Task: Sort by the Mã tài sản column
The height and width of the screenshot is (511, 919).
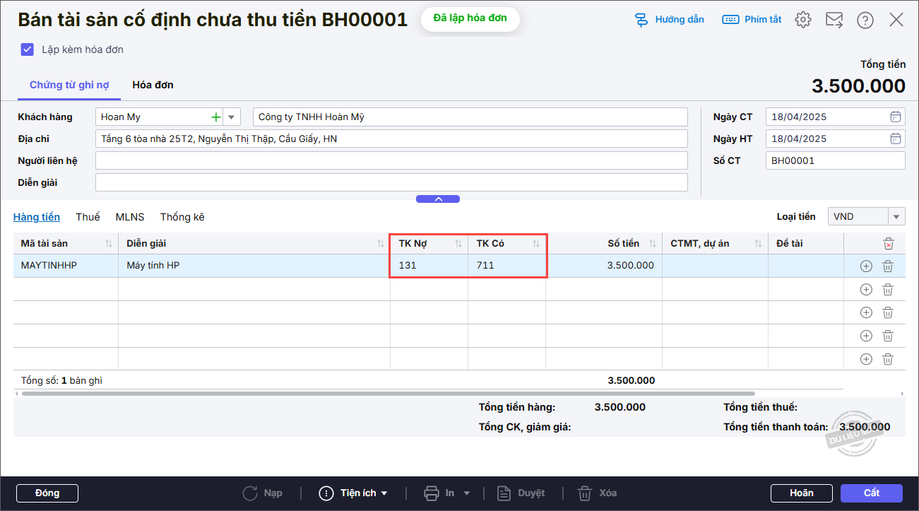Action: [x=109, y=244]
